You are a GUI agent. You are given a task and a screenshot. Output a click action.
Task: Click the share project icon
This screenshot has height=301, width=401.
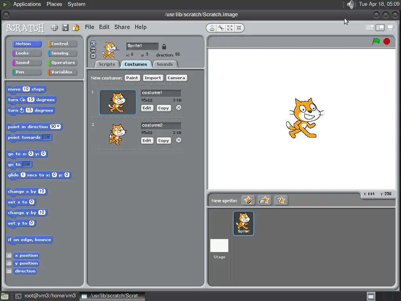coord(76,28)
